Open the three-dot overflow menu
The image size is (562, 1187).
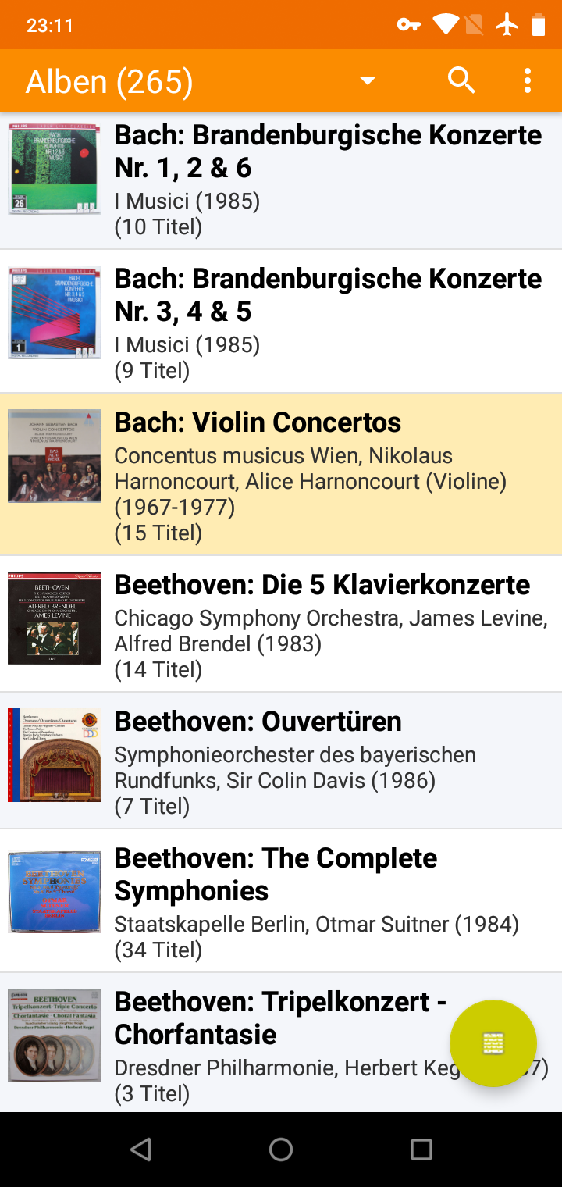pos(528,80)
